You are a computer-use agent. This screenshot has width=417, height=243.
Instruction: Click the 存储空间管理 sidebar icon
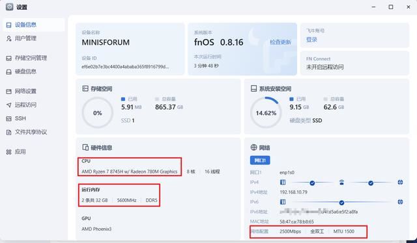[8, 58]
